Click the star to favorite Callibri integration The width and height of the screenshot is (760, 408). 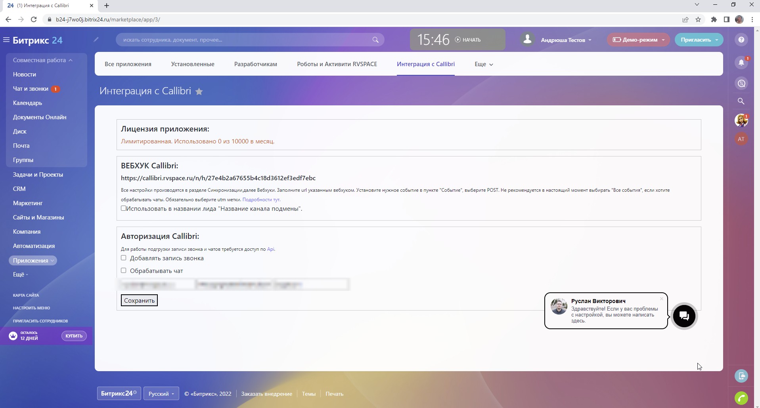tap(199, 92)
